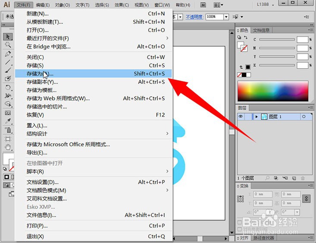Click swap fill and stroke arrows in Color panel
Screen dimensions: 316x243
coord(246,38)
